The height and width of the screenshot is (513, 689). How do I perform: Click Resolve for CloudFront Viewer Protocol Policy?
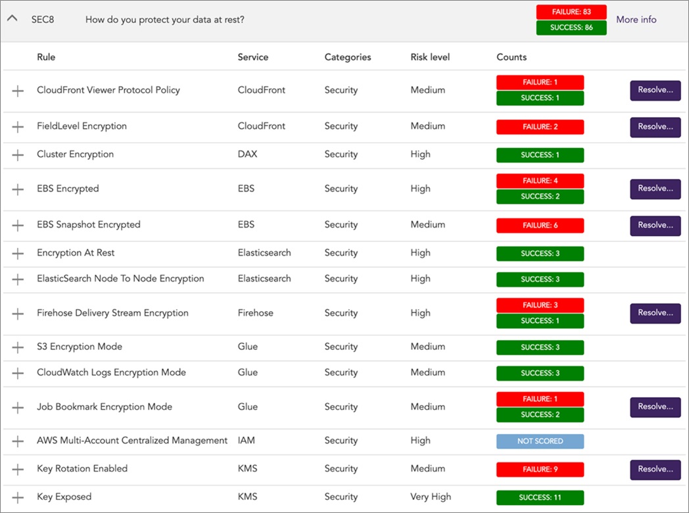[x=655, y=90]
